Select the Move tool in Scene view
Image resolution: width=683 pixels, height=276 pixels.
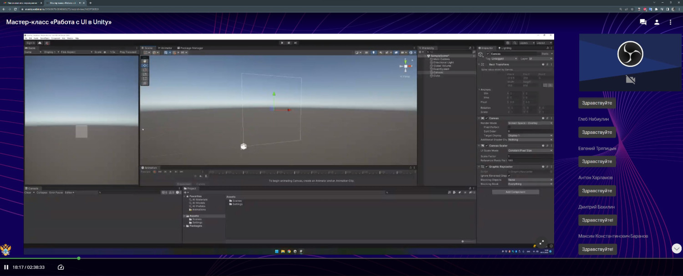point(145,65)
